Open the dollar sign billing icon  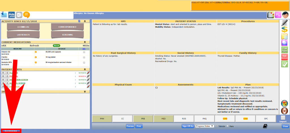284,29
